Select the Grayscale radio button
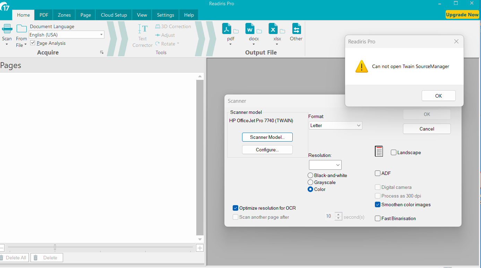Screen dimensions: 481x268 point(311,182)
